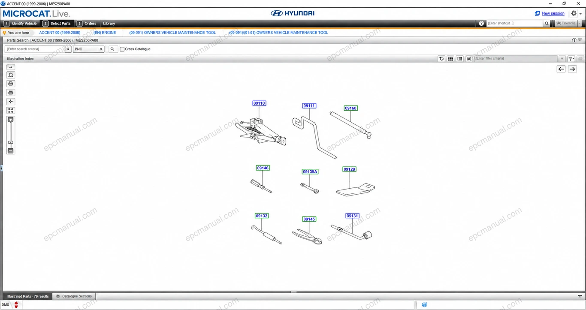
Task: Click the vehicle filter icon beside filter field
Action: click(x=469, y=59)
